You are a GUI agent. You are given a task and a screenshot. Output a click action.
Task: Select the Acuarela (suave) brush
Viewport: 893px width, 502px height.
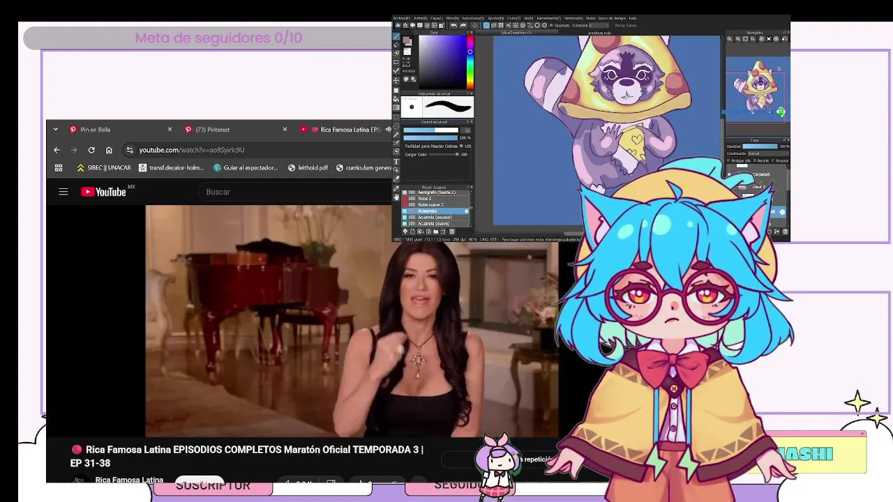pos(435,223)
